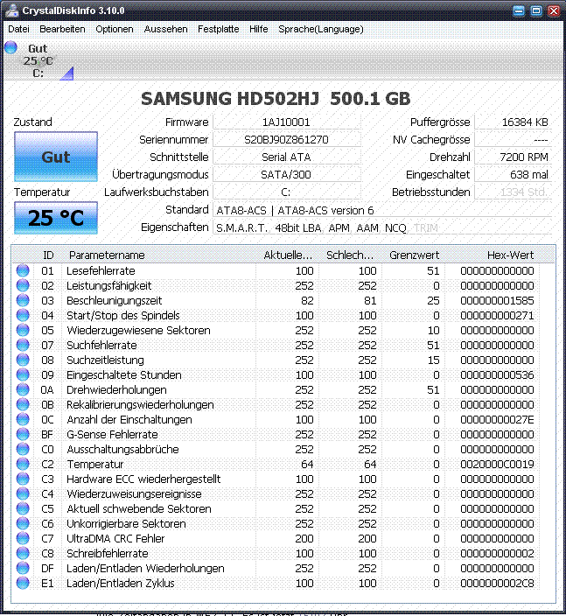Click status orb for Rekalibrierungswiederholungen row
Viewport: 566px width, 616px height.
pyautogui.click(x=23, y=404)
